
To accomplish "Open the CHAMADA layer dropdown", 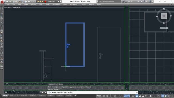I will [59, 2].
